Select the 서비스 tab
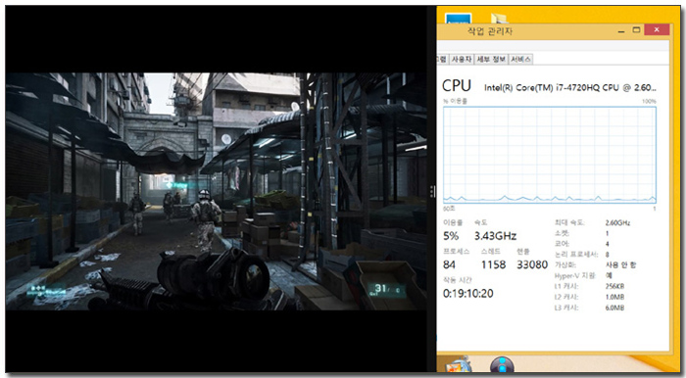Viewport: 686px width, 378px height. [x=520, y=59]
